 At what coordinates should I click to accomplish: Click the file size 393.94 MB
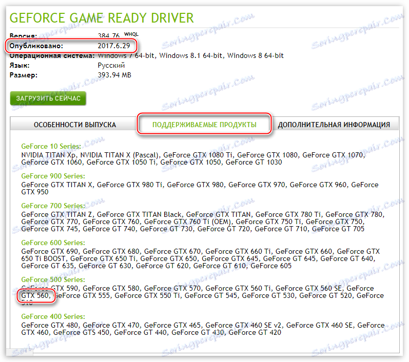click(114, 75)
